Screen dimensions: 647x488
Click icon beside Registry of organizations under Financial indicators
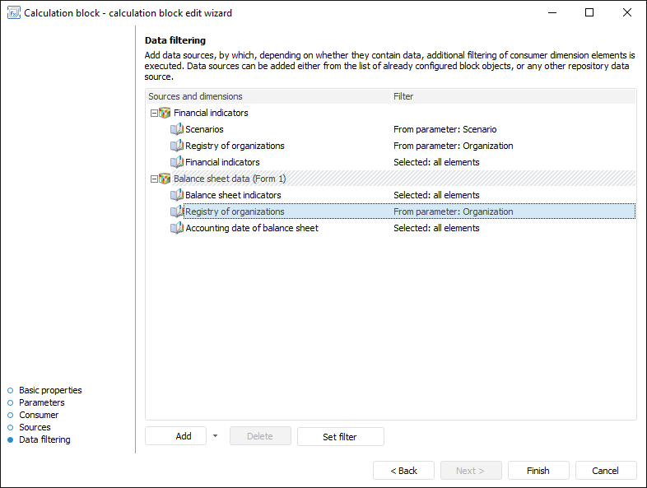176,146
